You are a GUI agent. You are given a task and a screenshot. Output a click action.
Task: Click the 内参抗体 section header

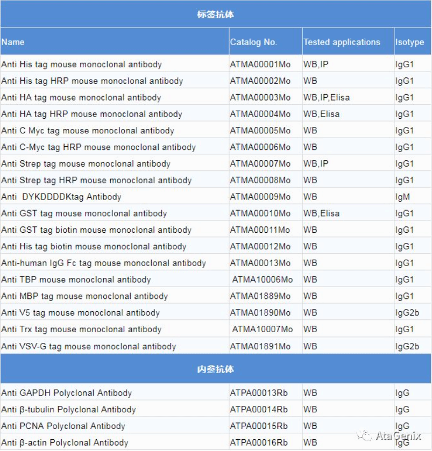(216, 369)
